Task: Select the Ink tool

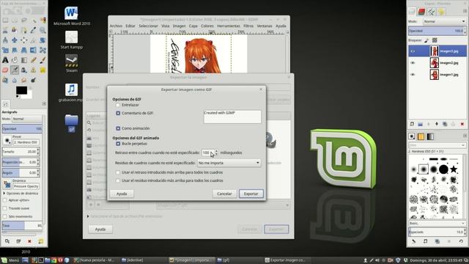Action: pos(24,70)
